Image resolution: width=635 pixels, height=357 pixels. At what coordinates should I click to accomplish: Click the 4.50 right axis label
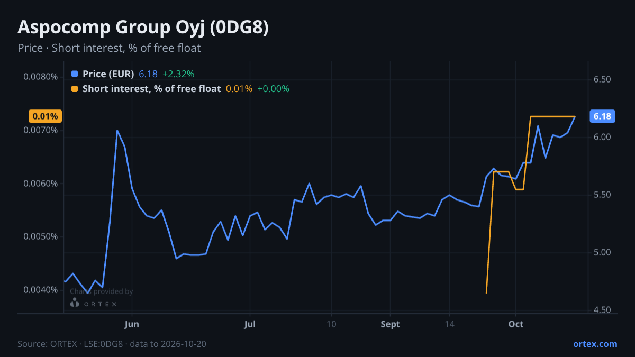(x=603, y=310)
